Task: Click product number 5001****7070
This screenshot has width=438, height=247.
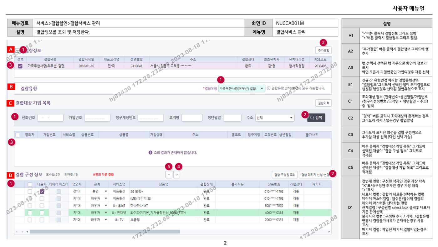Action: click(274, 206)
